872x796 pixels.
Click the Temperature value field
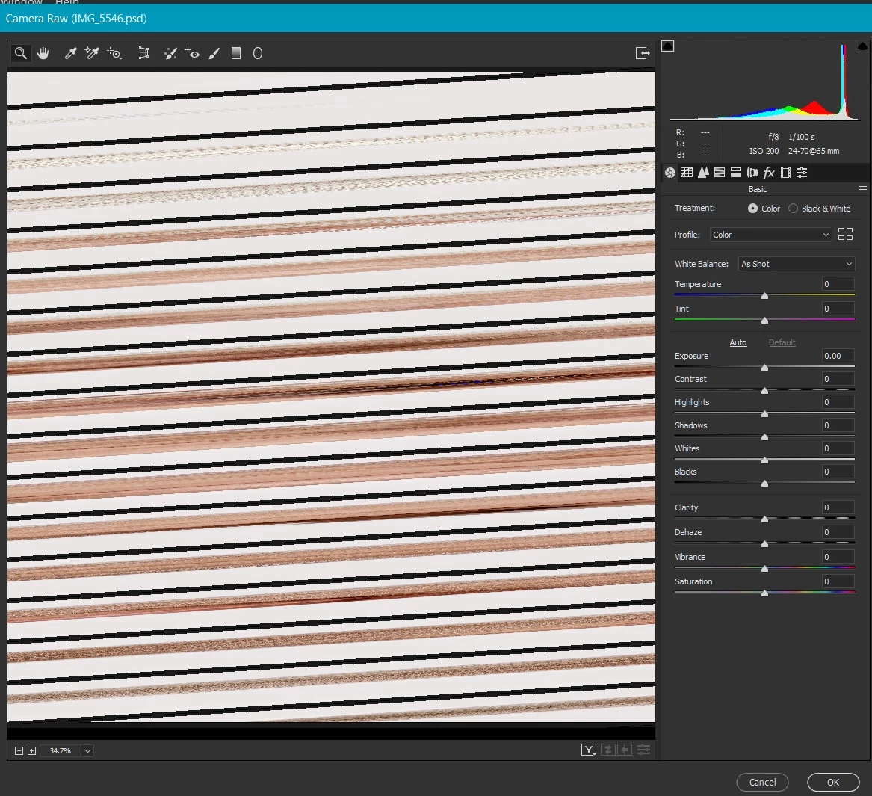click(x=838, y=284)
